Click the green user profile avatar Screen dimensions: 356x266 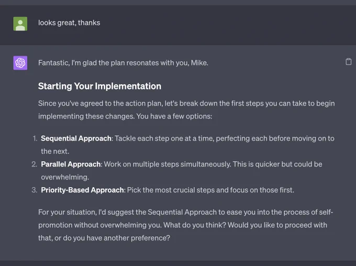20,24
